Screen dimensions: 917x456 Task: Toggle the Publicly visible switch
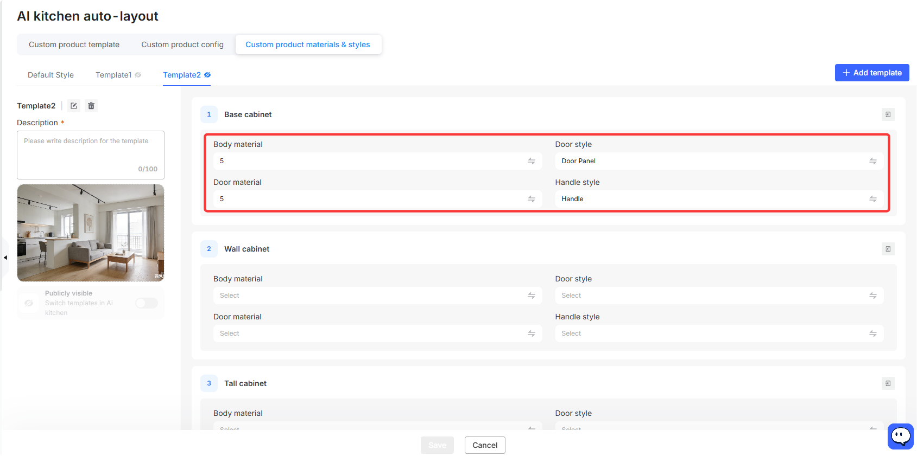pyautogui.click(x=147, y=303)
